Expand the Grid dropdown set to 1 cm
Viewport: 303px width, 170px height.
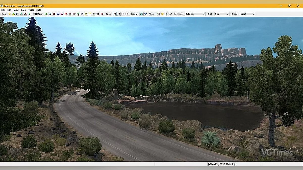(221, 14)
